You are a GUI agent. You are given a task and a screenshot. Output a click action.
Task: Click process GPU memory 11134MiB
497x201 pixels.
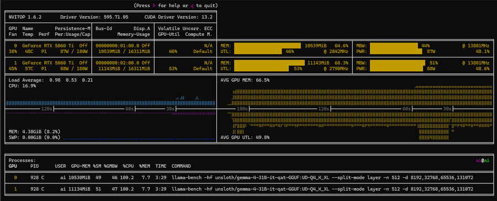coord(79,189)
